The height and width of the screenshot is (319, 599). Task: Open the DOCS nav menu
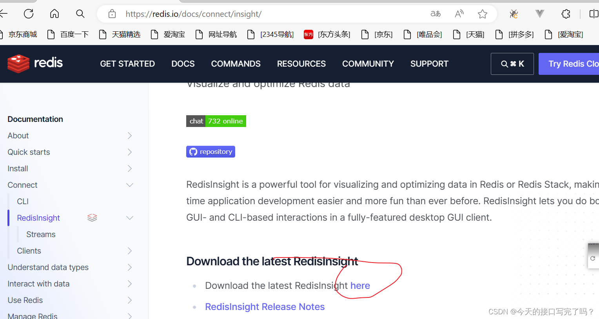183,64
